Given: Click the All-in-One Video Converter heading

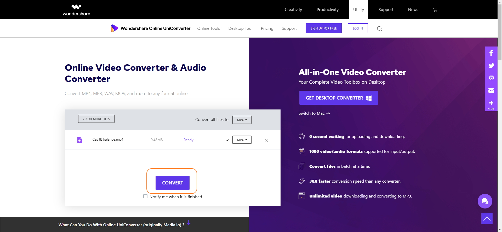Looking at the screenshot, I should click(352, 72).
